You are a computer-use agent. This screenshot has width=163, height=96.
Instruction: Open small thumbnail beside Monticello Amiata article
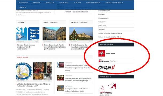(x=60, y=78)
